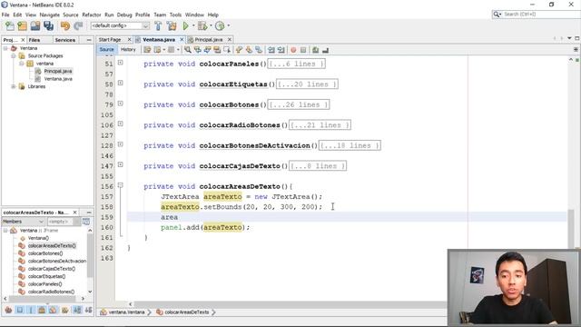The height and width of the screenshot is (327, 581).
Task: Minimize the Navigator panel
Action: [89, 213]
